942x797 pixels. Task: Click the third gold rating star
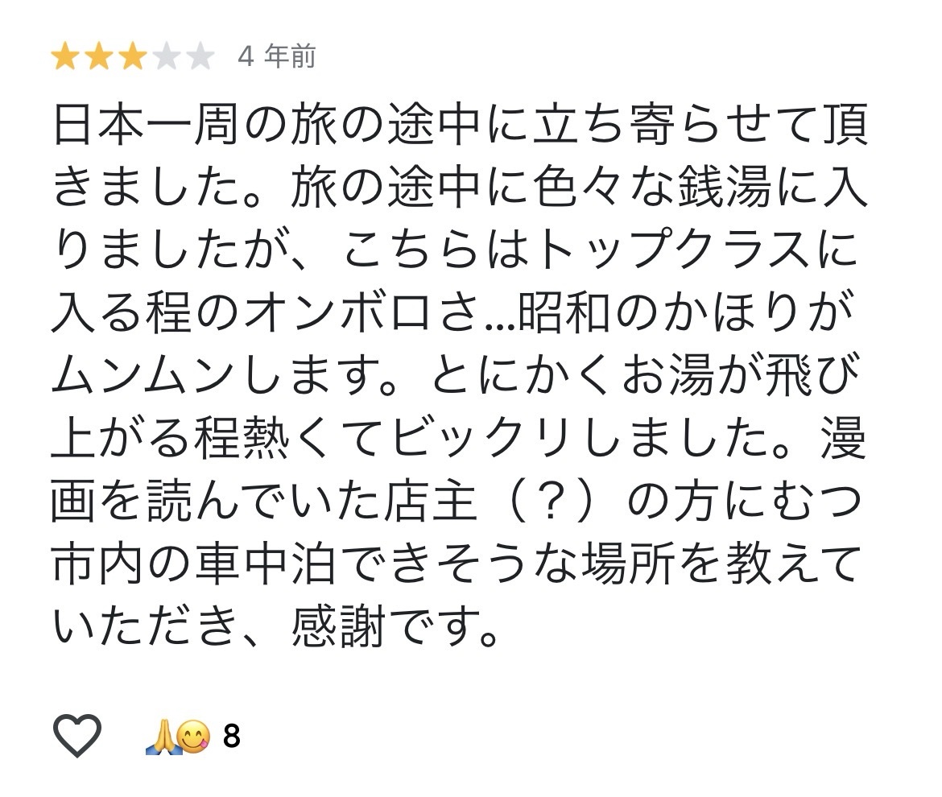pyautogui.click(x=132, y=57)
